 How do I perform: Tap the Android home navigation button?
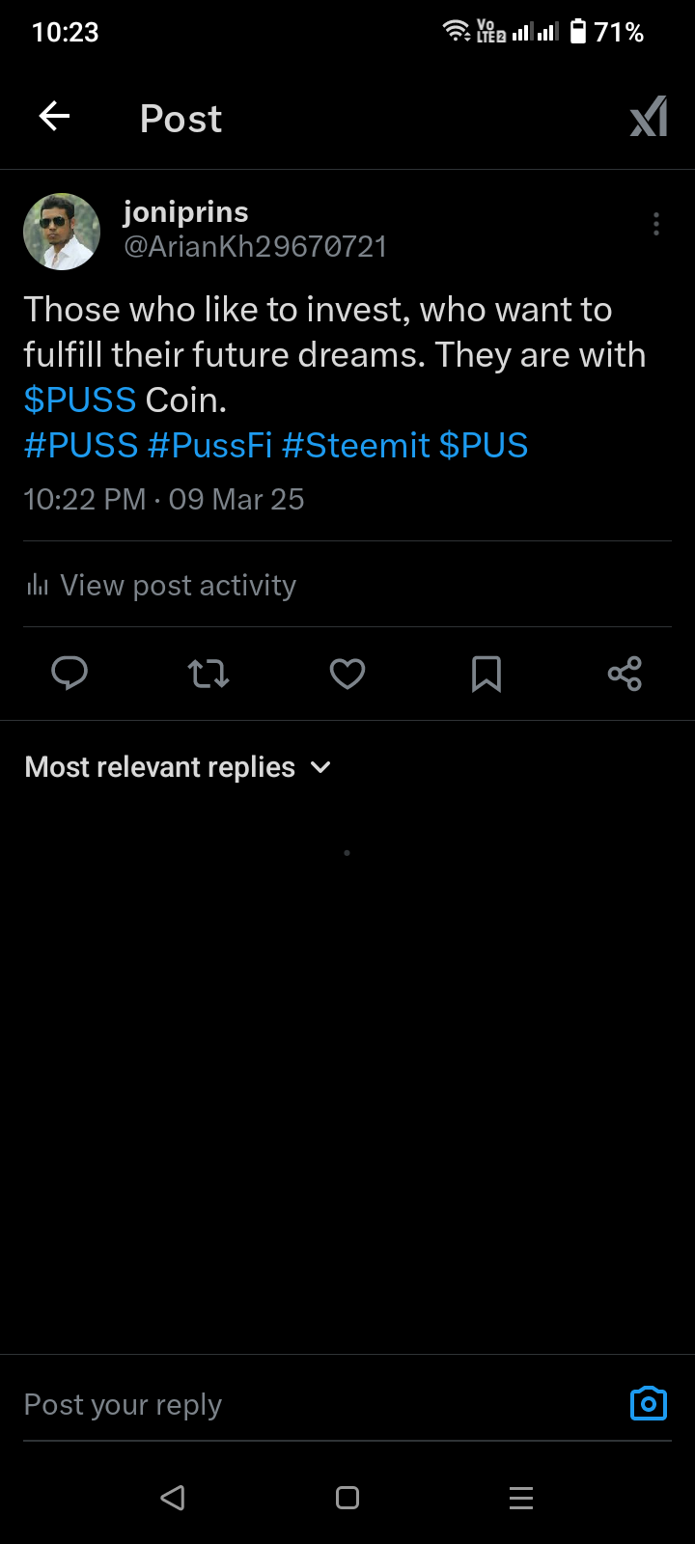click(347, 1498)
